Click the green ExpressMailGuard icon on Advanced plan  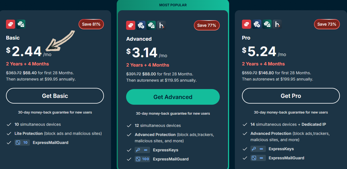pyautogui.click(x=151, y=25)
